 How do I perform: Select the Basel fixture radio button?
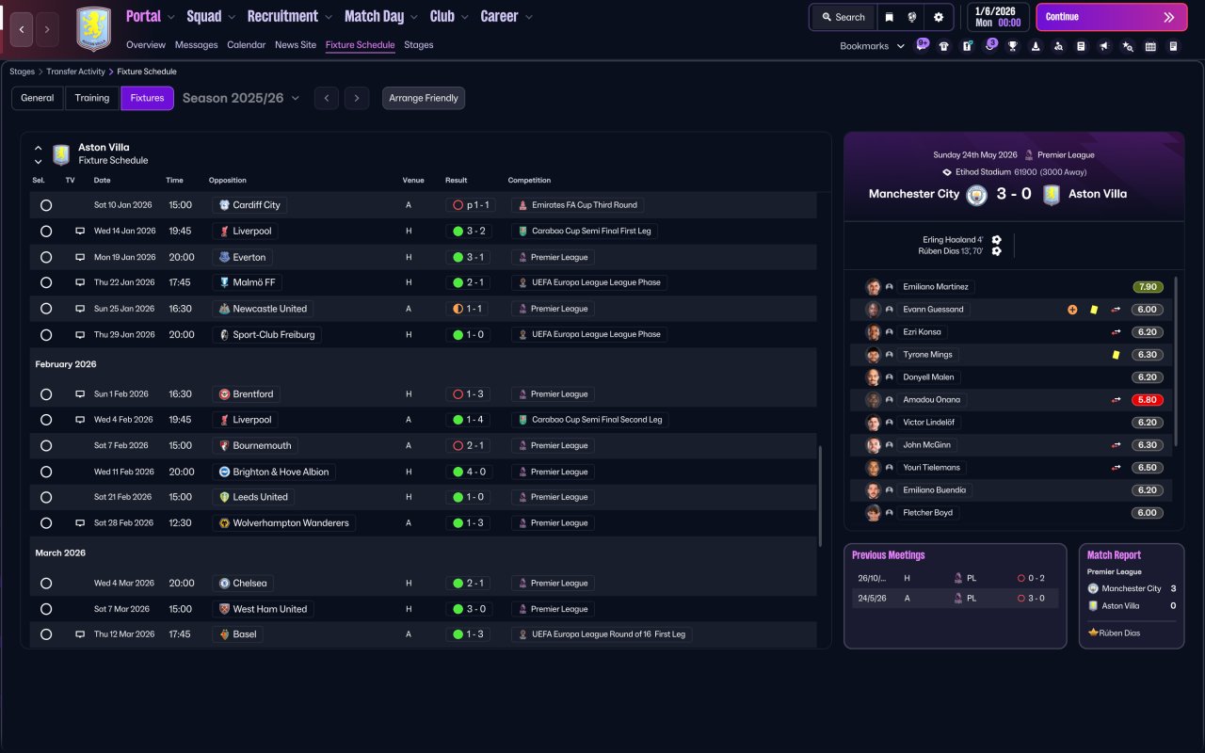tap(46, 634)
